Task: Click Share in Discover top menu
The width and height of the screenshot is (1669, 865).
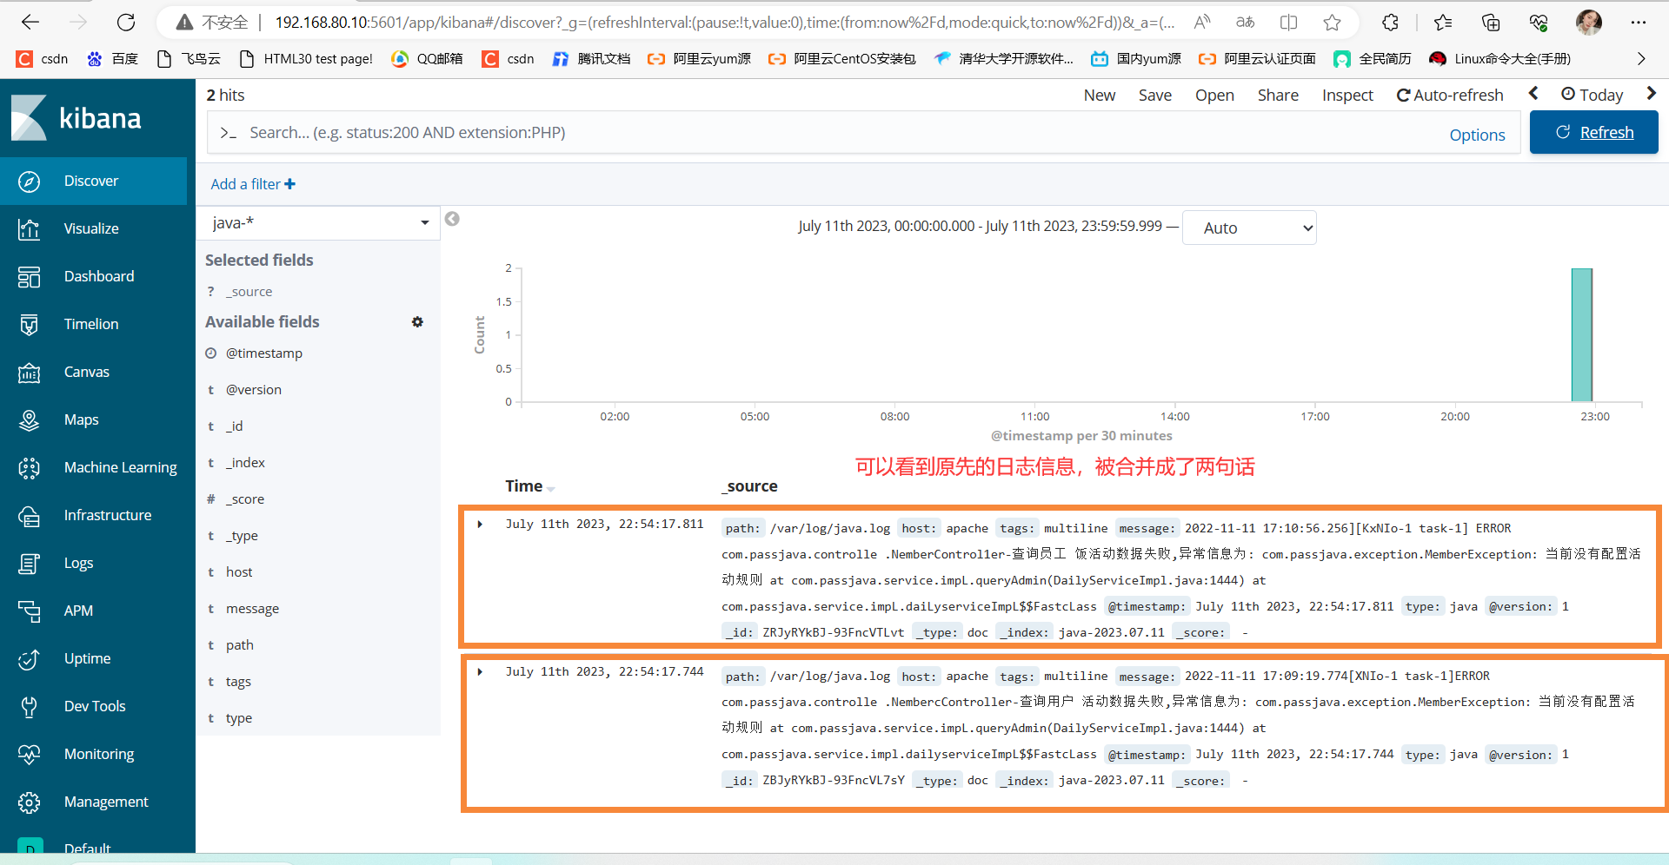Action: [1278, 95]
